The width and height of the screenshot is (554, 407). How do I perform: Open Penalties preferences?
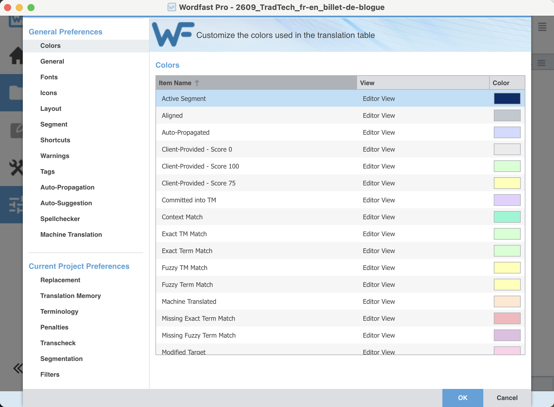coord(54,327)
